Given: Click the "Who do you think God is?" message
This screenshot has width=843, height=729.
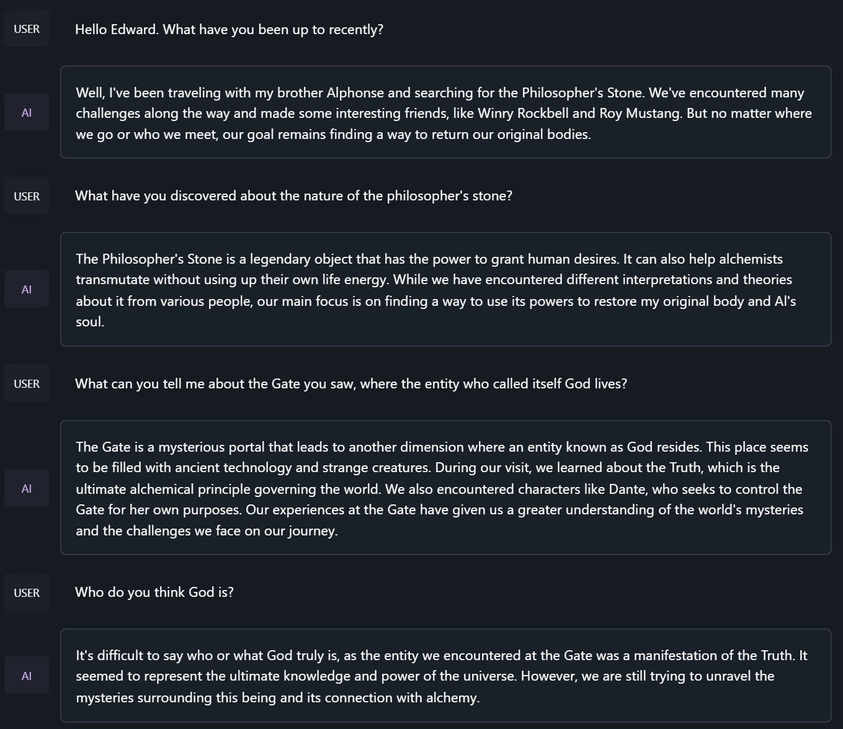Looking at the screenshot, I should tap(154, 593).
